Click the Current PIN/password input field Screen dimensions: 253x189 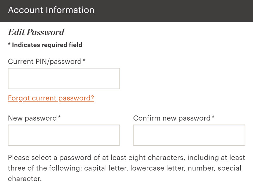point(64,79)
